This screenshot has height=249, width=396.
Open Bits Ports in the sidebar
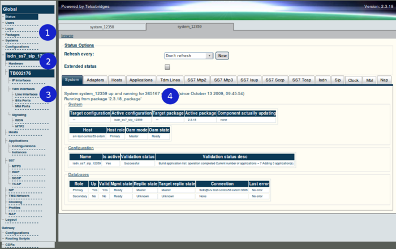23,100
